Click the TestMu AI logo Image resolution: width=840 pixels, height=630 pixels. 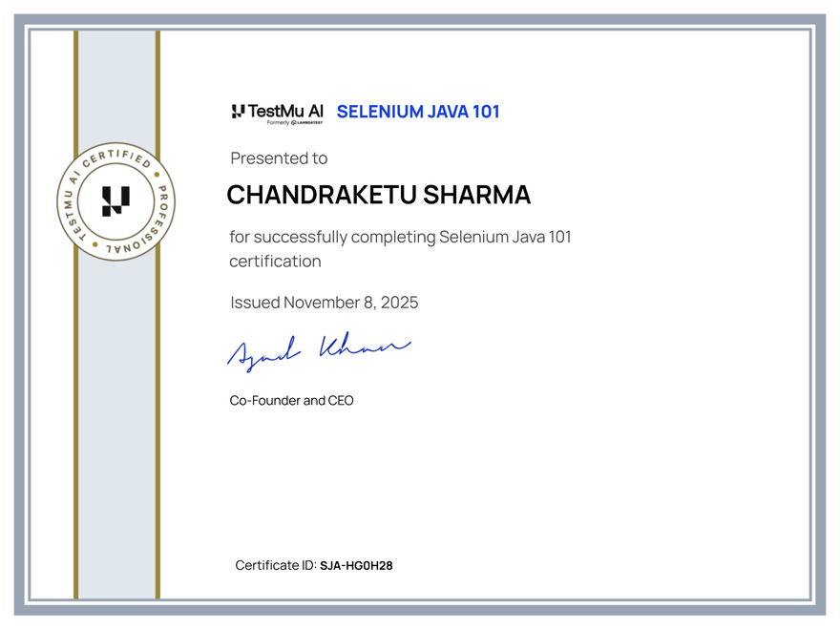pos(277,114)
